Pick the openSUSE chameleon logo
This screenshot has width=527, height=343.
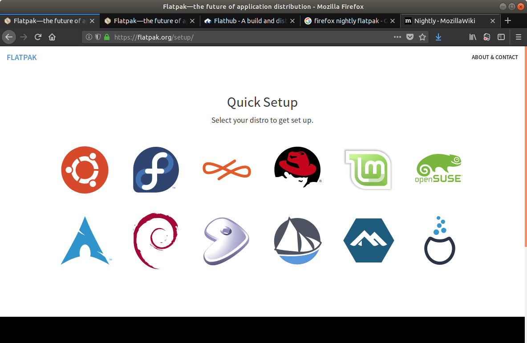click(x=439, y=169)
